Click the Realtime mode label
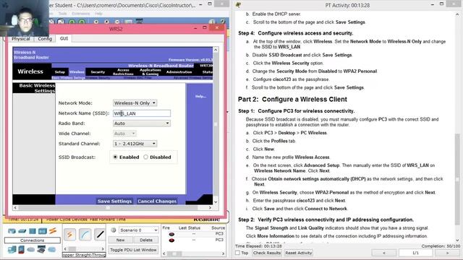Viewport: 463px width, 260px height. pyautogui.click(x=207, y=220)
